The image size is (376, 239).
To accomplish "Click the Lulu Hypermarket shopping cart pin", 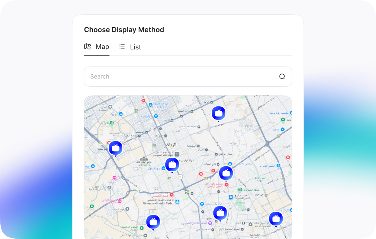I will pyautogui.click(x=202, y=203).
